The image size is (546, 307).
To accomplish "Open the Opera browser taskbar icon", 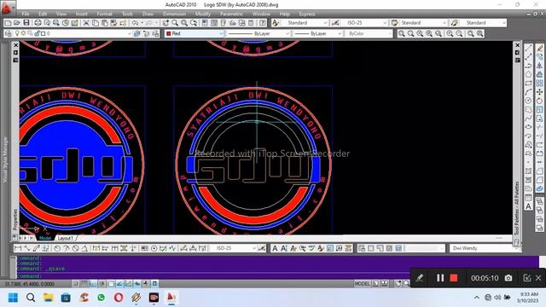I will click(119, 298).
